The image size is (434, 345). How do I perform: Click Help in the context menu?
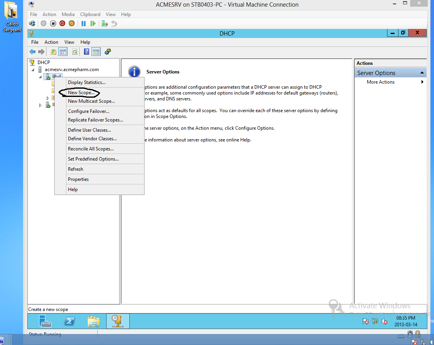pyautogui.click(x=73, y=189)
